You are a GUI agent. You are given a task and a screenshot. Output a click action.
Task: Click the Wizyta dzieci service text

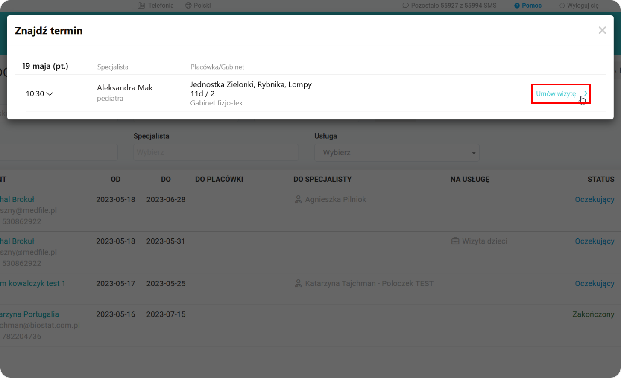485,241
